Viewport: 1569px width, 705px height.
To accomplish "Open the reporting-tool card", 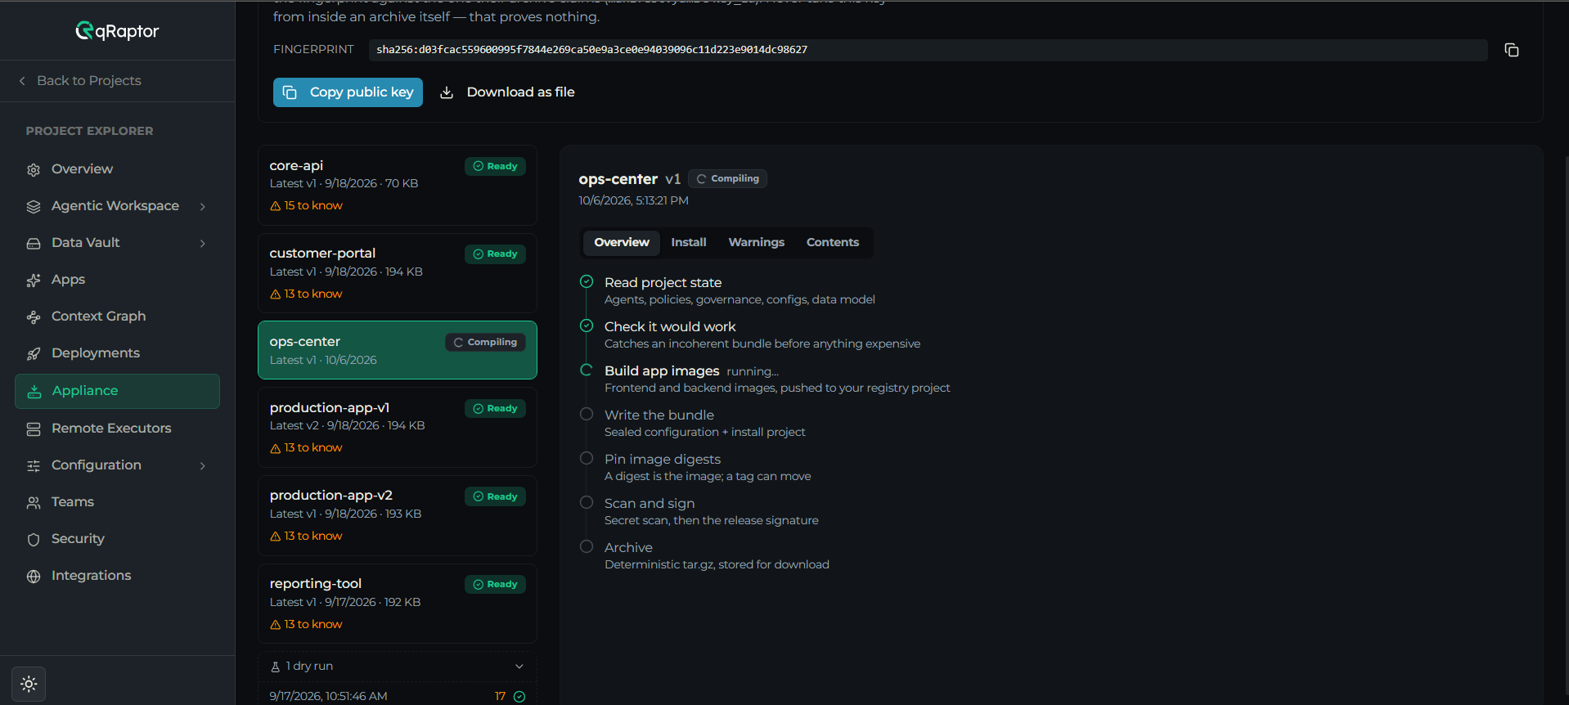I will (398, 604).
